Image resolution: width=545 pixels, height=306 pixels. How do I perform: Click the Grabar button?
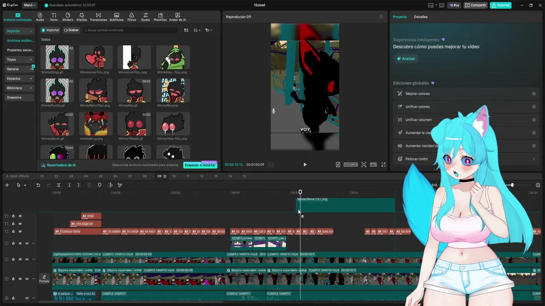tap(72, 30)
